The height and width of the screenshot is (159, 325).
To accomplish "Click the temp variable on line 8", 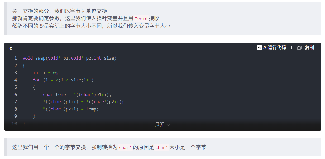I will click(x=92, y=109).
